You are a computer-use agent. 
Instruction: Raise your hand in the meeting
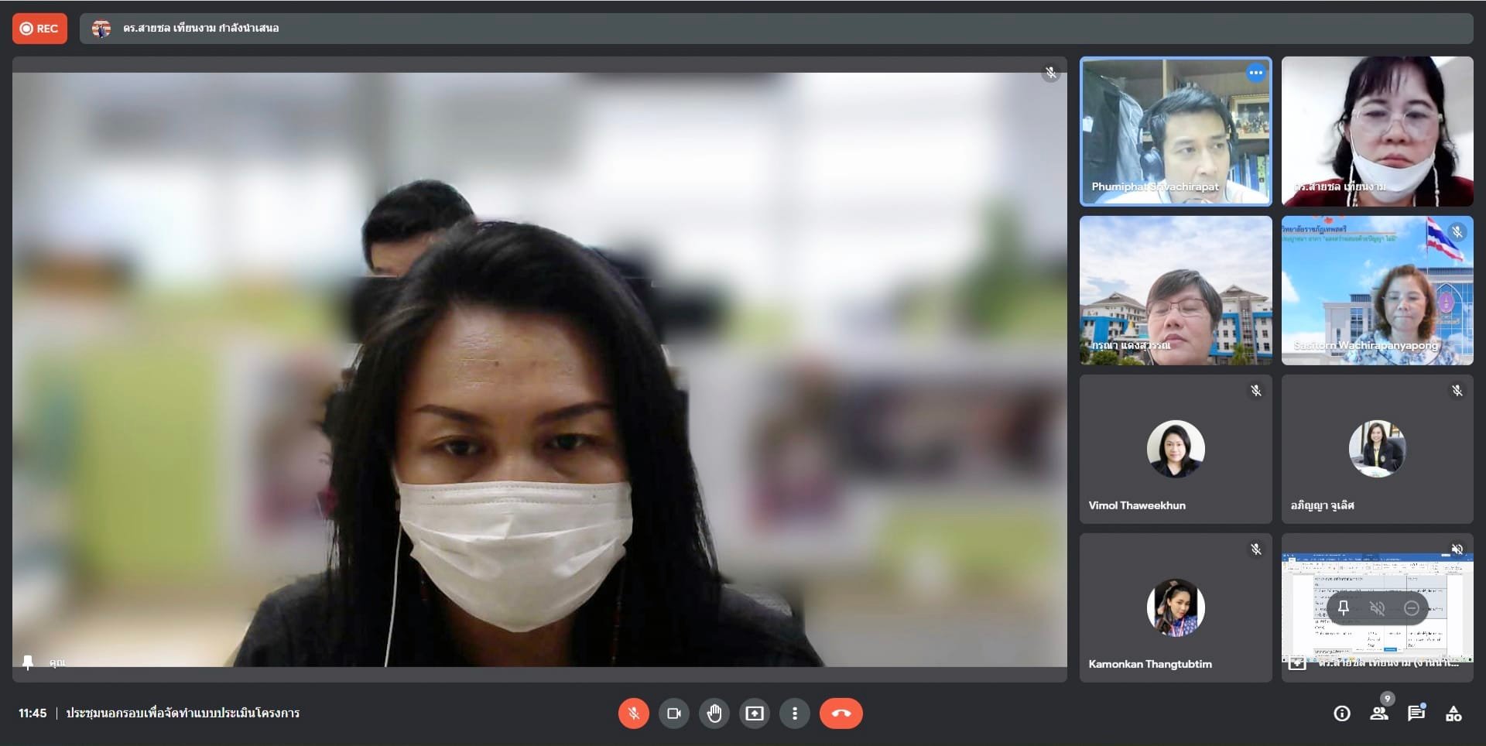pos(714,713)
